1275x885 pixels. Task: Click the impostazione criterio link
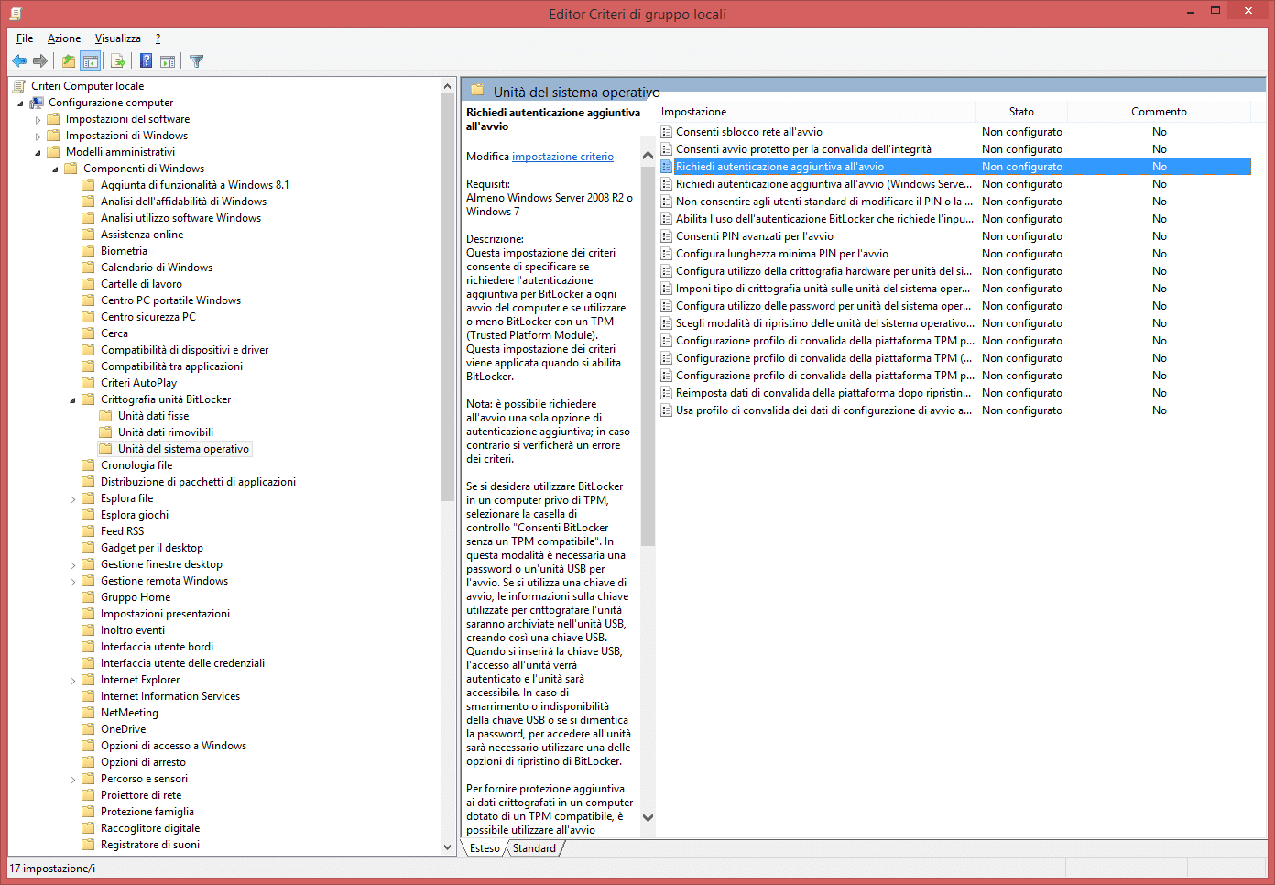pyautogui.click(x=562, y=157)
